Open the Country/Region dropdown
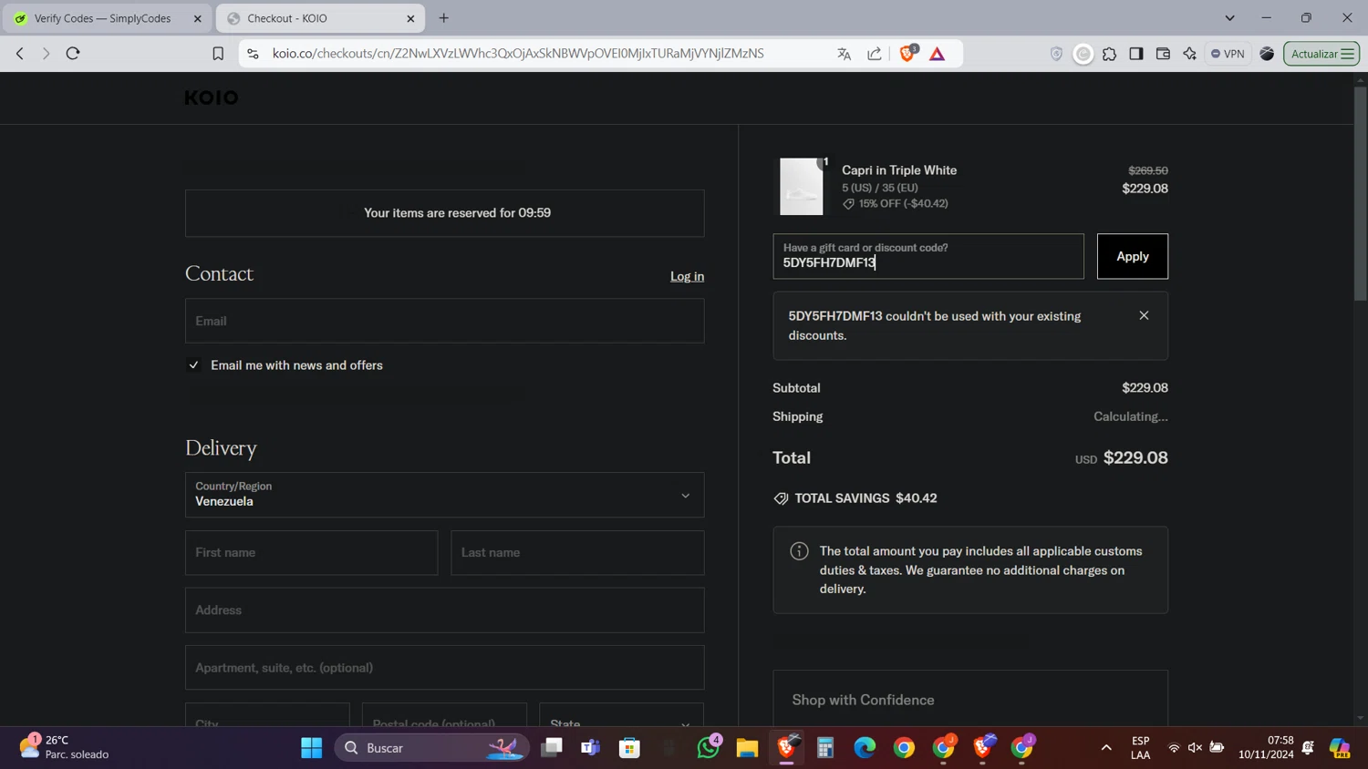Image resolution: width=1368 pixels, height=769 pixels. tap(445, 495)
